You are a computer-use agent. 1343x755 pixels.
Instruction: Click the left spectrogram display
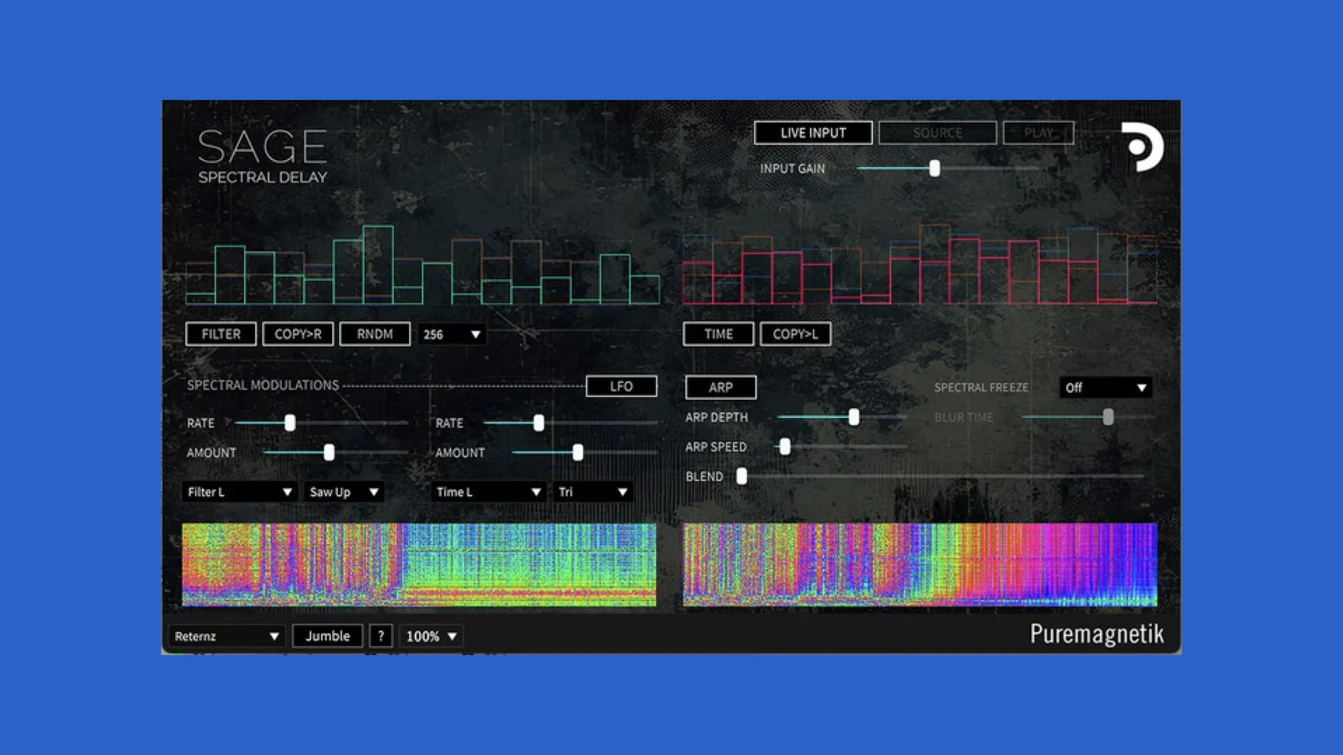(x=419, y=564)
